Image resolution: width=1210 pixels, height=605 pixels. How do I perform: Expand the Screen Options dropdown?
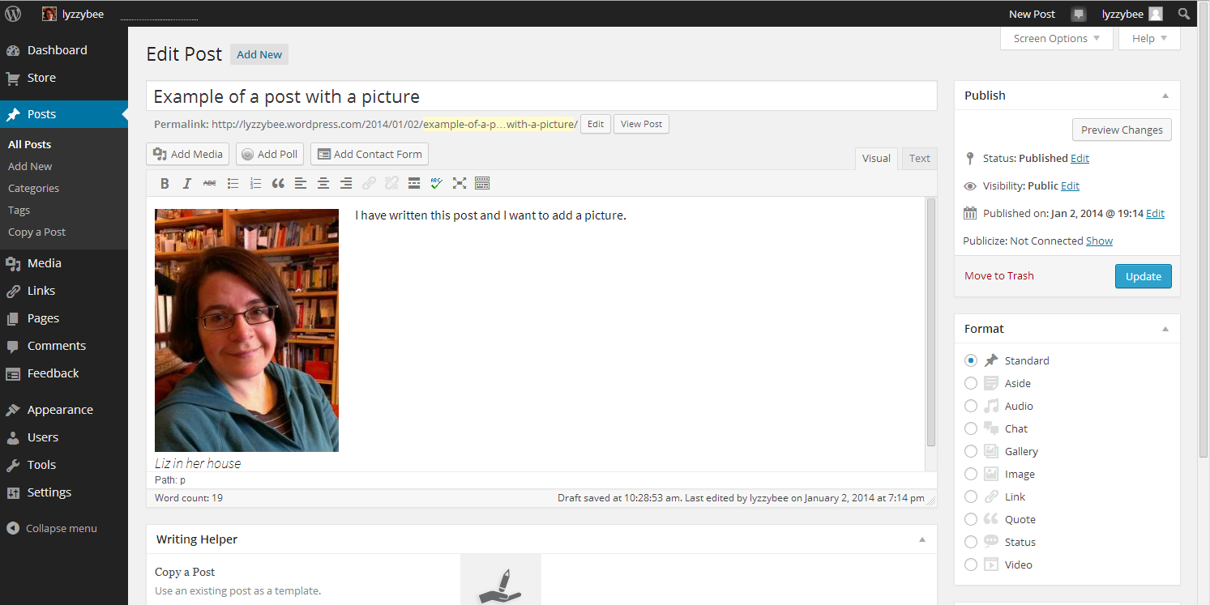coord(1056,38)
